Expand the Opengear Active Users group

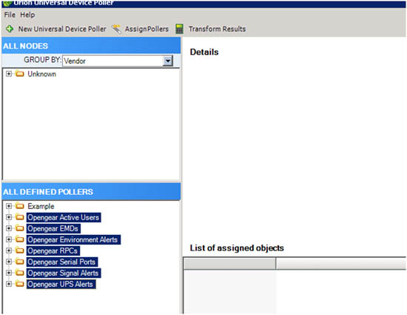click(9, 217)
